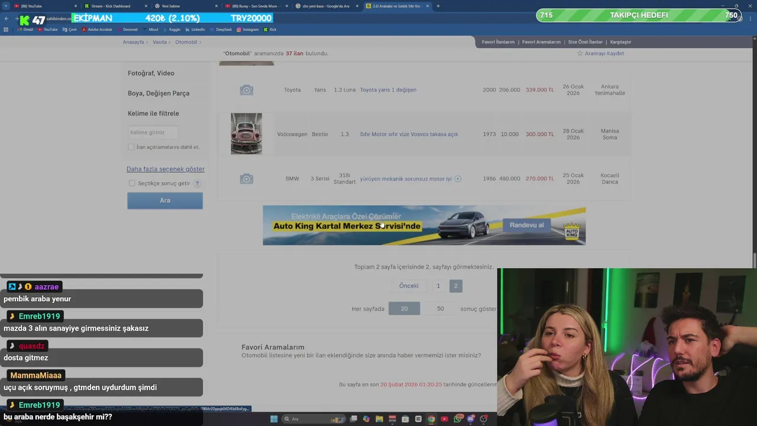The image size is (757, 426).
Task: Click the Auto King Kartal banner ad
Action: (424, 225)
